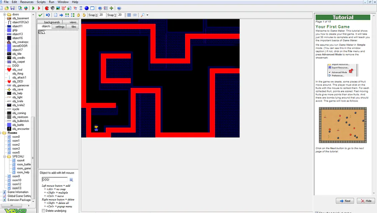This screenshot has width=377, height=213.
Task: Clear the room with the blank page icon
Action: pyautogui.click(x=56, y=15)
